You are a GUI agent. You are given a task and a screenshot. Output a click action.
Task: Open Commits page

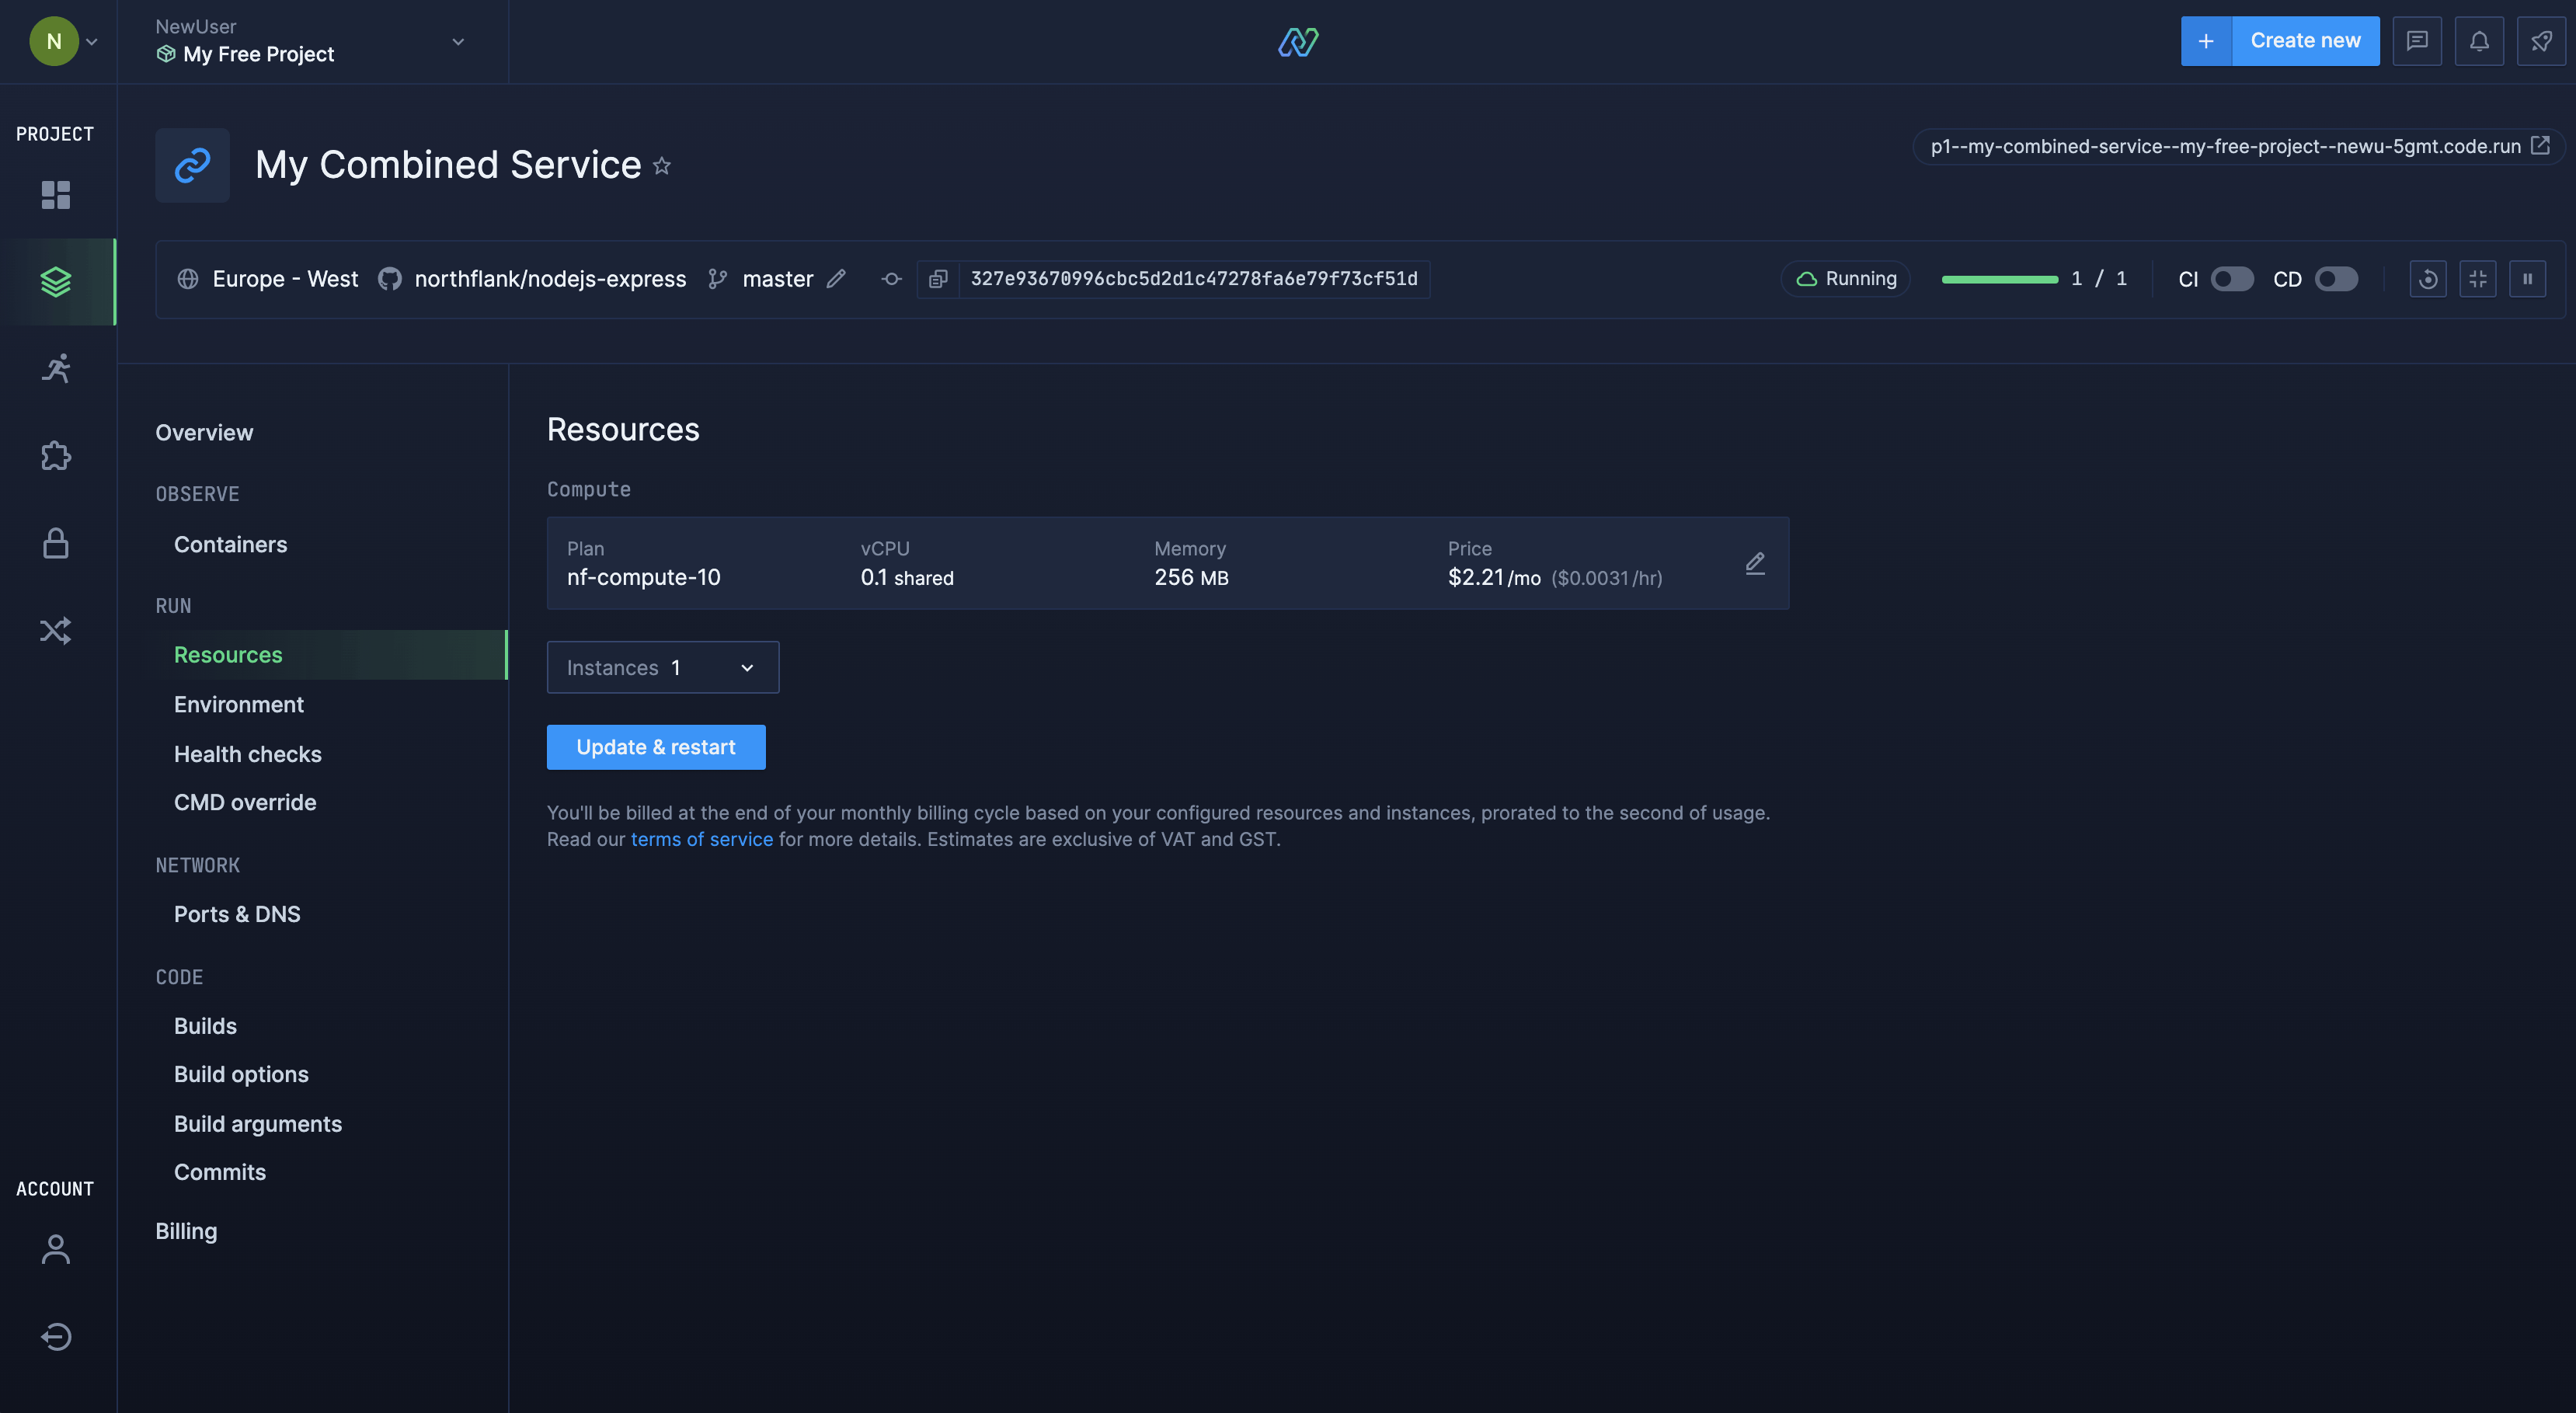[220, 1173]
